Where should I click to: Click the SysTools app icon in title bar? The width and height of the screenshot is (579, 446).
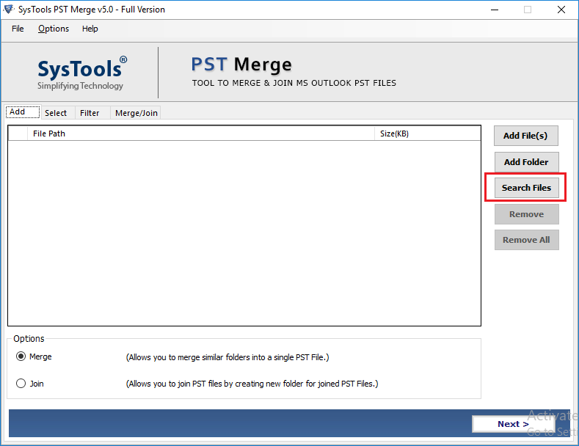click(9, 10)
